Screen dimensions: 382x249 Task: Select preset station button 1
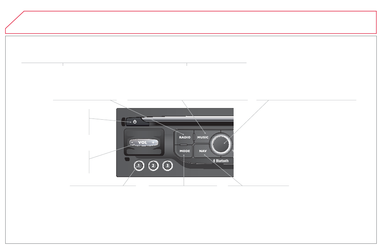(x=139, y=166)
